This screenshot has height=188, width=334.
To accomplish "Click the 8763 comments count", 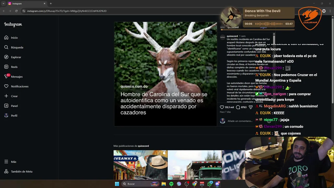I will coord(244,107).
